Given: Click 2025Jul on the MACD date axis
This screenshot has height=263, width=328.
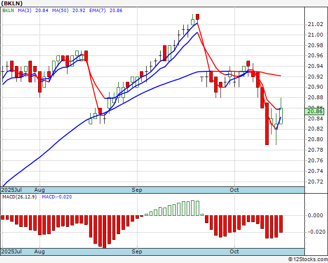Looking at the screenshot, I should [x=11, y=251].
